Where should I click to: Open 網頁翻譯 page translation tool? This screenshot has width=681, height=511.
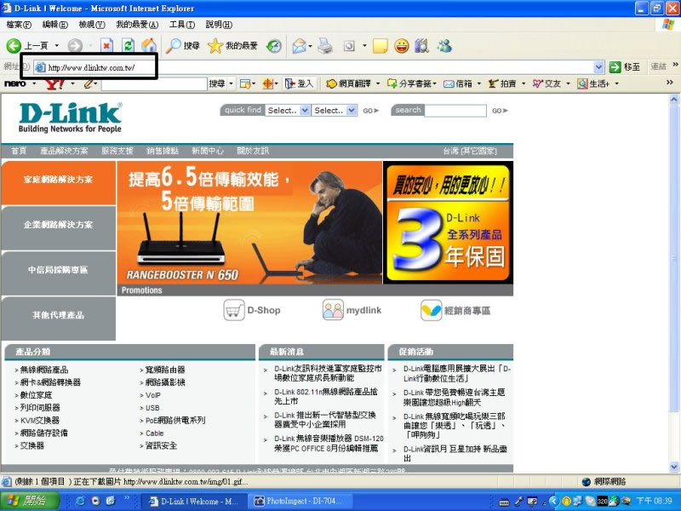pos(349,83)
